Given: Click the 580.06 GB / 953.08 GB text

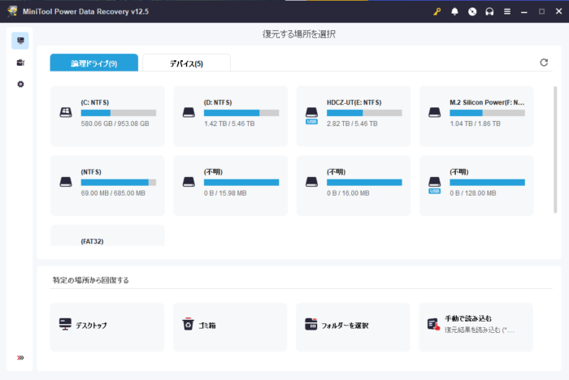Looking at the screenshot, I should pyautogui.click(x=115, y=123).
